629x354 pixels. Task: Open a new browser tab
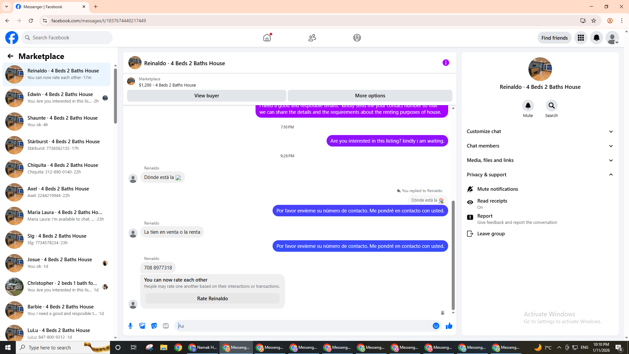pyautogui.click(x=96, y=7)
